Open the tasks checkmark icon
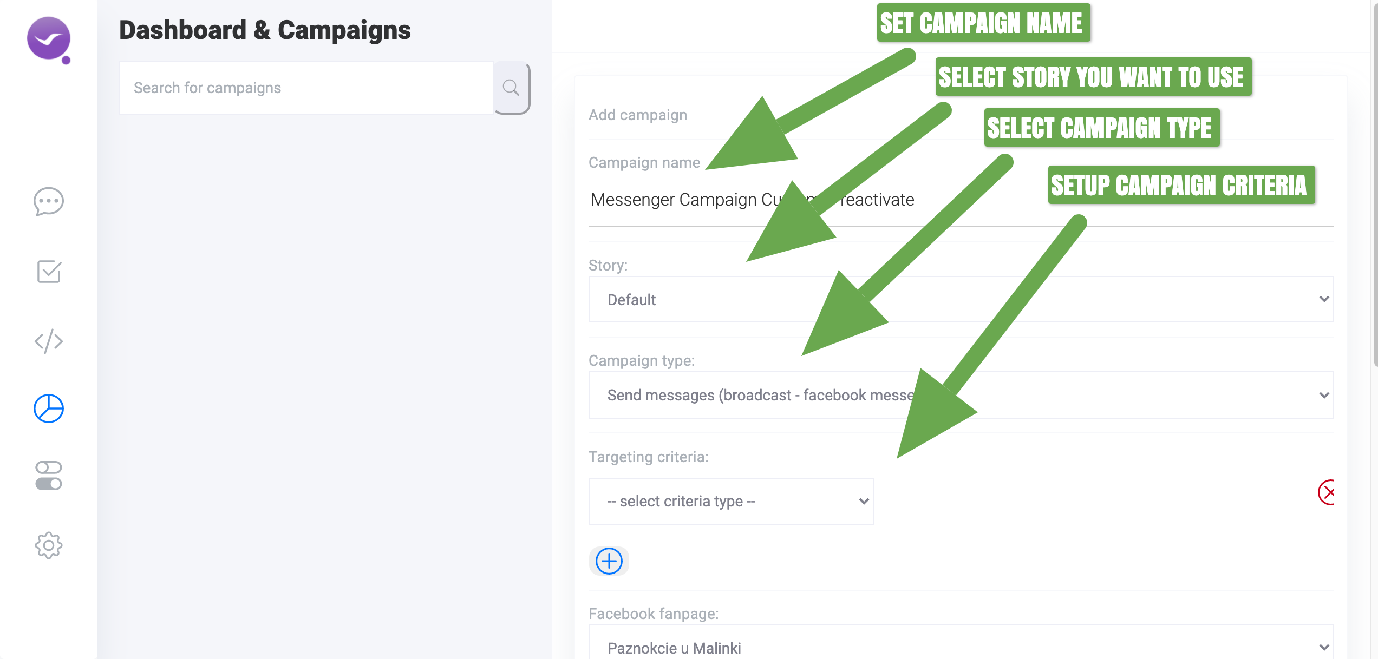The width and height of the screenshot is (1378, 659). point(49,272)
